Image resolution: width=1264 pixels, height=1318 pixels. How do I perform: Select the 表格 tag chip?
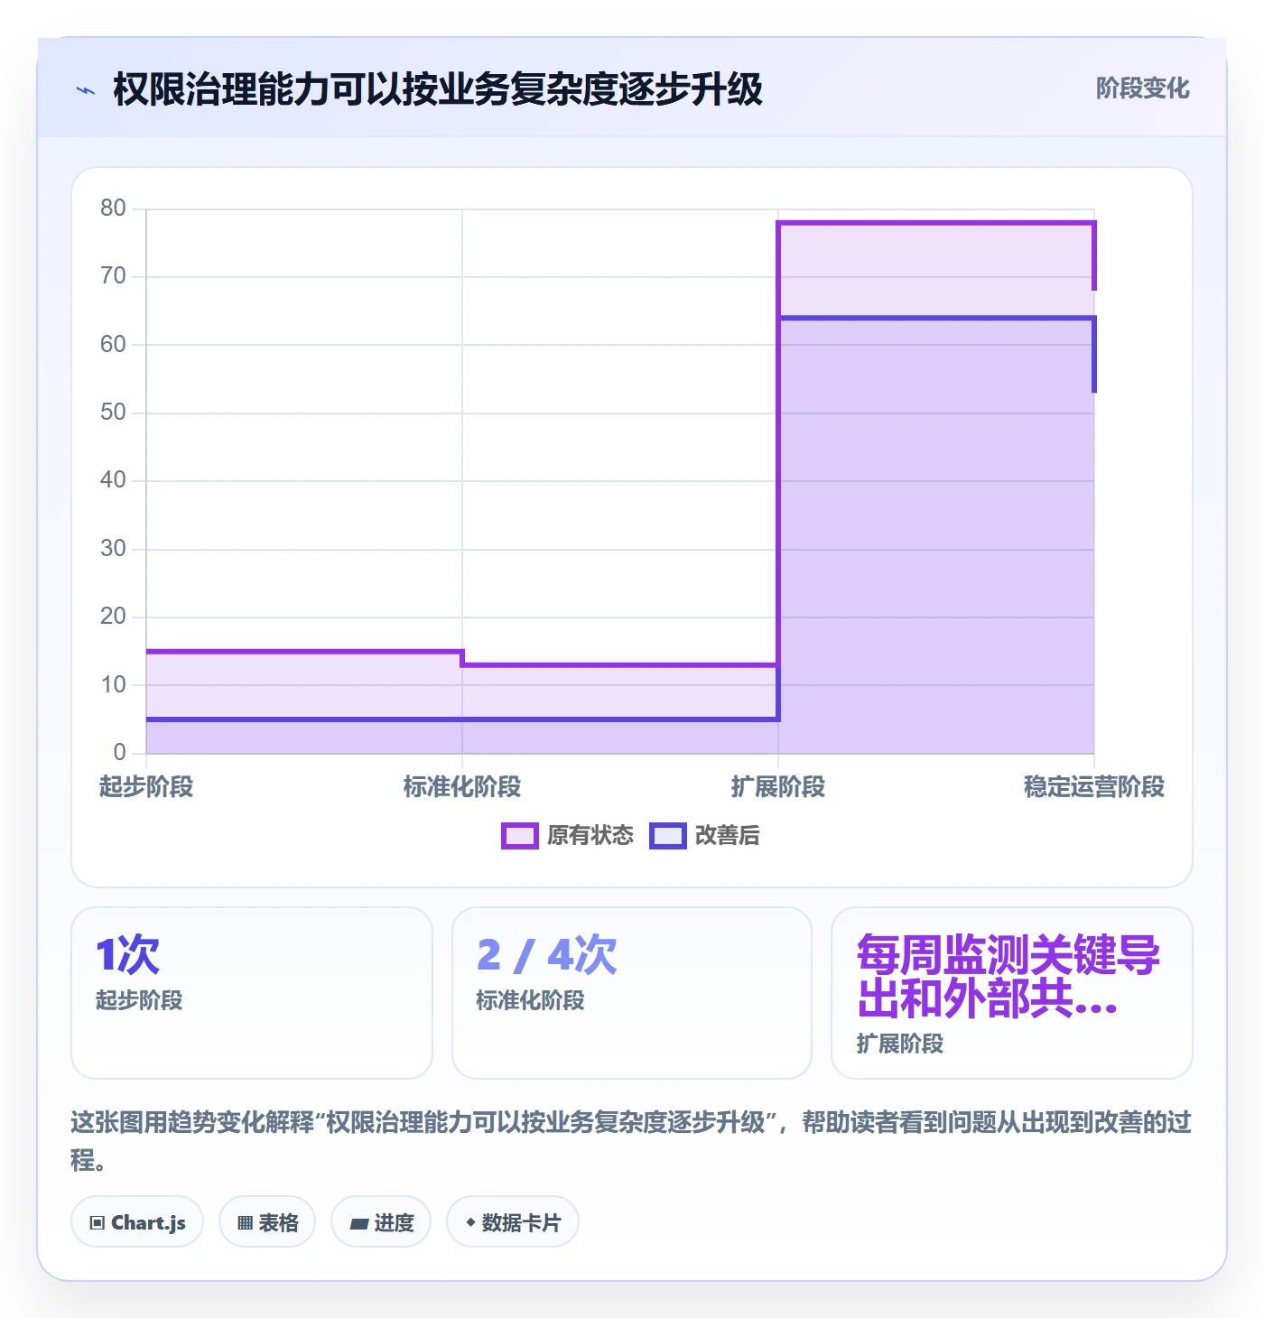pos(267,1222)
